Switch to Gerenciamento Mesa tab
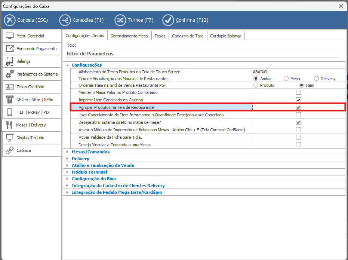348x260 pixels. point(129,36)
